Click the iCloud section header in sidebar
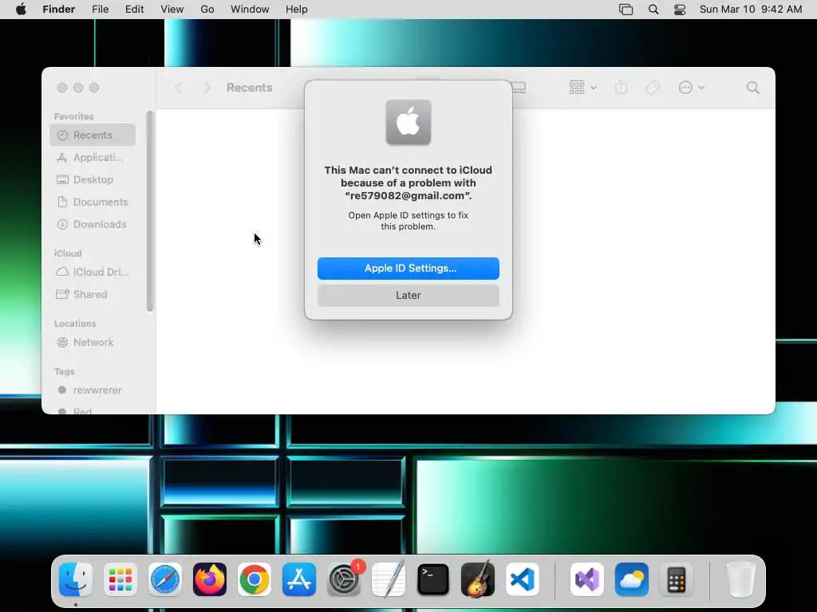 [x=68, y=253]
